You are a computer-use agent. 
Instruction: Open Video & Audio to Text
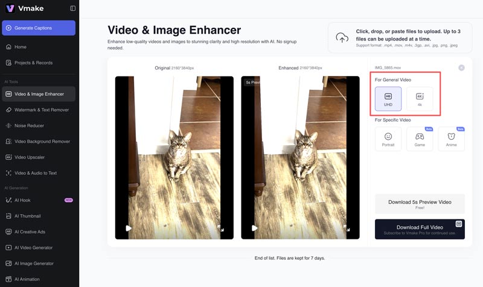click(39, 173)
